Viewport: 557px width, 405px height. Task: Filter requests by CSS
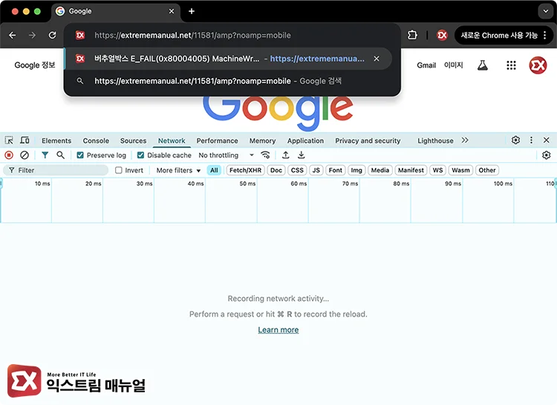[297, 170]
